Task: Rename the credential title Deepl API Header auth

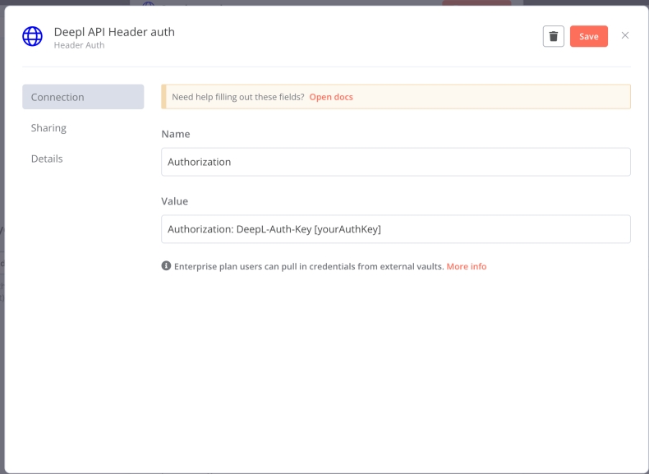Action: click(114, 32)
